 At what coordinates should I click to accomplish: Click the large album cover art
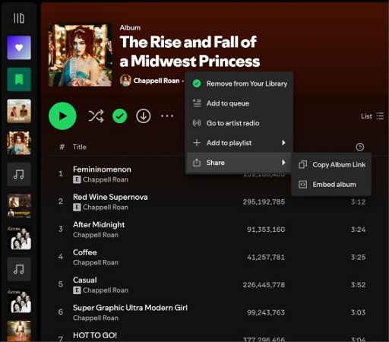81,55
